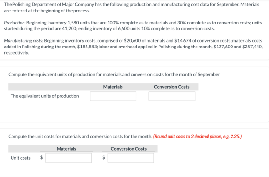The image size is (269, 177).
Task: Click 'Compute the equivalent units of production' instruction
Action: (x=114, y=75)
